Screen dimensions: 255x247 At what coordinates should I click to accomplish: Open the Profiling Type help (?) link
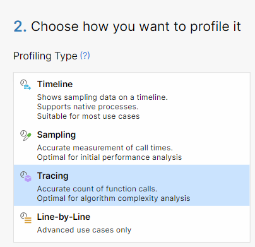tap(85, 56)
